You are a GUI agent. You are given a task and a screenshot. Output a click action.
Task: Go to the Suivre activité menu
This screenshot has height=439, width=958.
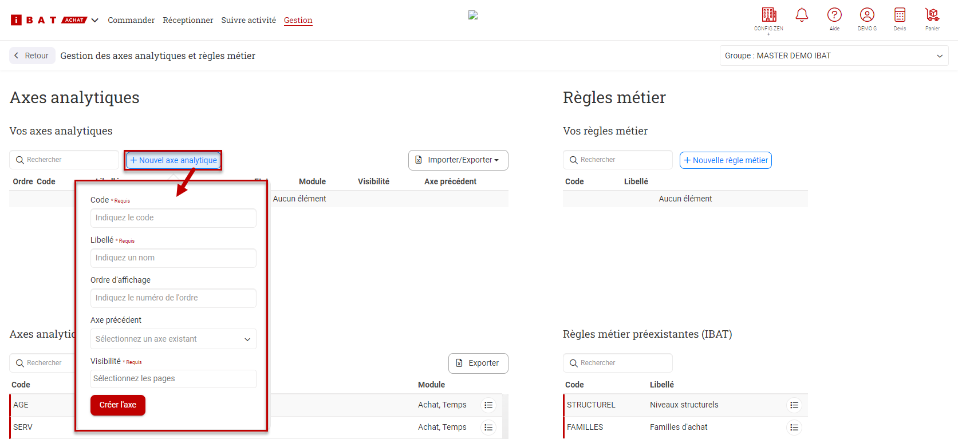(249, 21)
